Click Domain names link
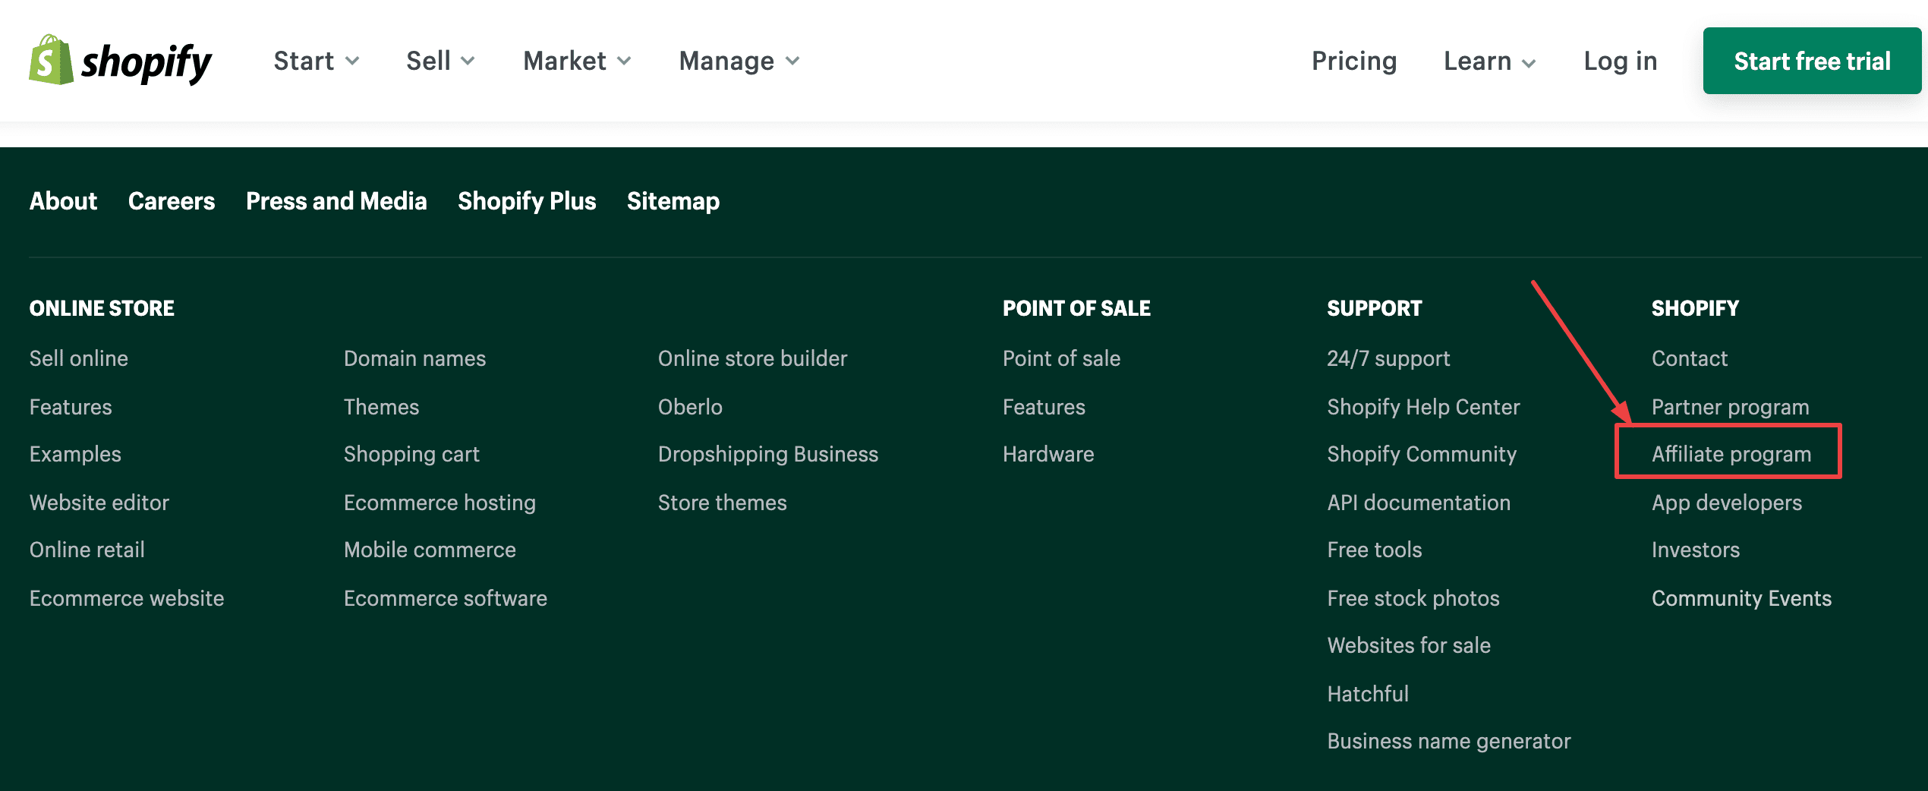The height and width of the screenshot is (791, 1928). click(x=414, y=358)
